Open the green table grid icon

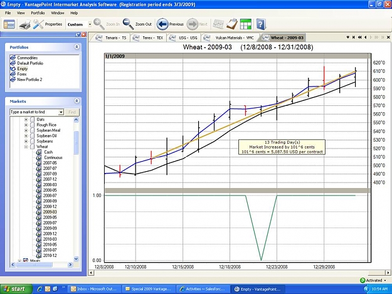[245, 24]
